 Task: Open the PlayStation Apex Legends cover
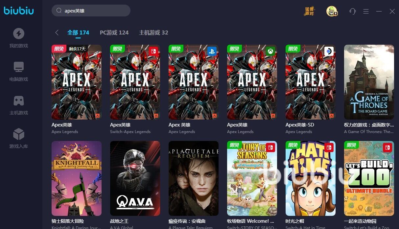pos(194,82)
